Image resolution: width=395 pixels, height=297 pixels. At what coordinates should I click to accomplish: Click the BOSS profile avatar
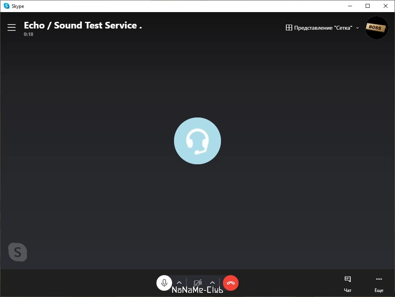(376, 28)
